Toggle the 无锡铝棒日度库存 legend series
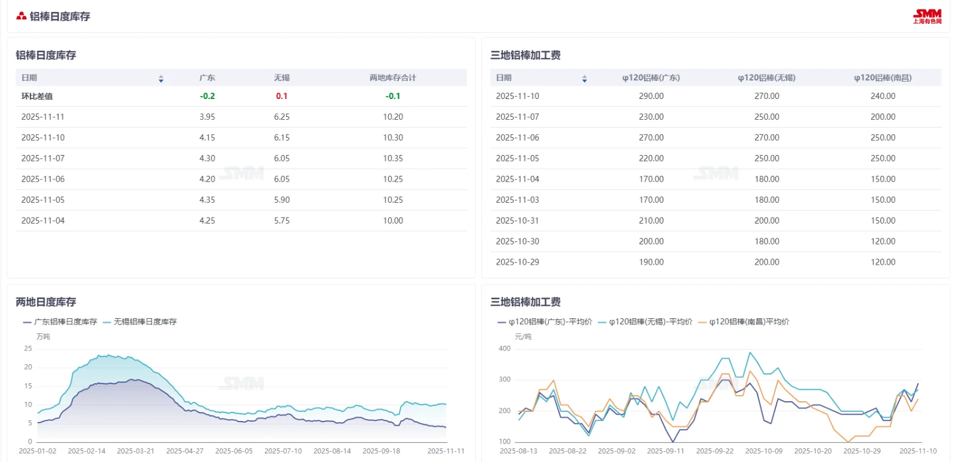956x462 pixels. tap(140, 322)
